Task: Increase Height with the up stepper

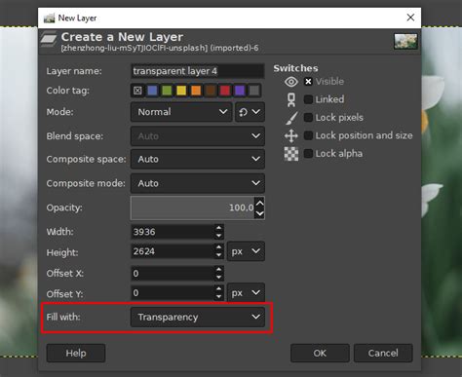Action: pos(219,247)
